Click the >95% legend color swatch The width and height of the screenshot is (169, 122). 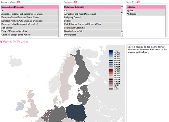pos(110,51)
